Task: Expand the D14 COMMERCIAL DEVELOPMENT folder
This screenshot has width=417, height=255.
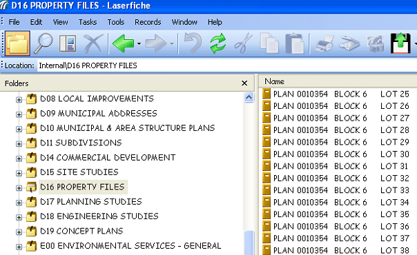Action: click(19, 159)
